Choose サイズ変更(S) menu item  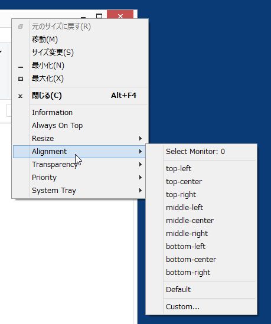pyautogui.click(x=79, y=53)
